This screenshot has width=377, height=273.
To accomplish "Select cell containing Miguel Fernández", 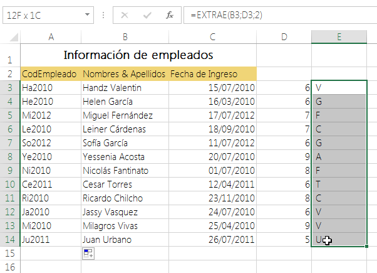I will [x=124, y=115].
